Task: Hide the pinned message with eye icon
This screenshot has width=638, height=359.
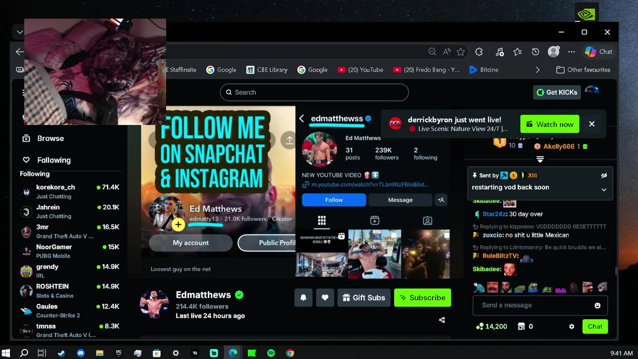Action: (x=604, y=176)
